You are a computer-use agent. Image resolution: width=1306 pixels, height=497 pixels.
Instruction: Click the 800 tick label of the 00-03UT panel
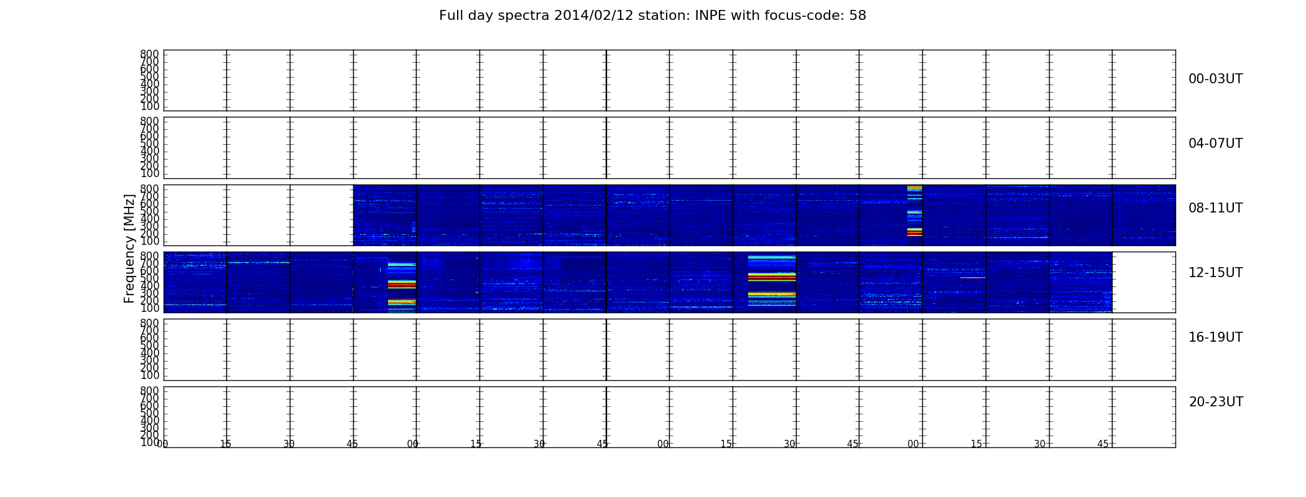pos(149,54)
